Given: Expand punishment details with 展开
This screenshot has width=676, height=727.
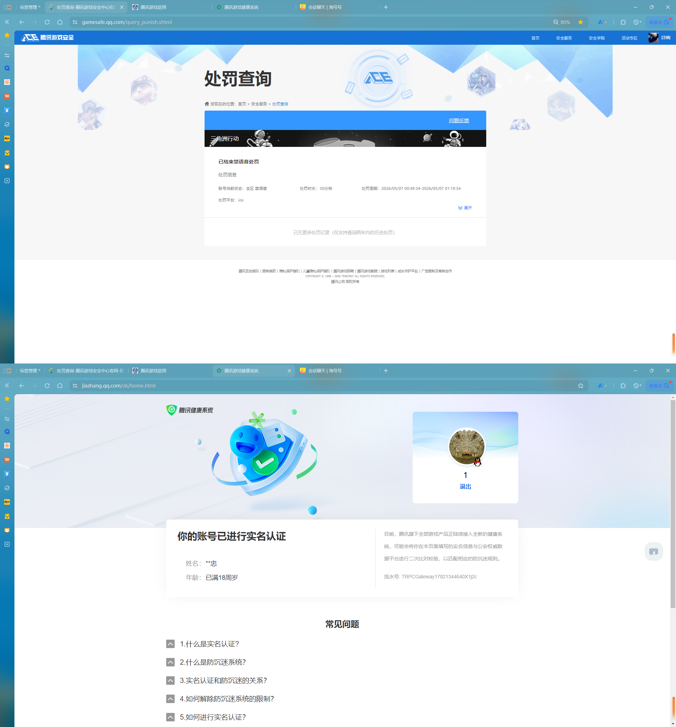Looking at the screenshot, I should click(x=465, y=208).
